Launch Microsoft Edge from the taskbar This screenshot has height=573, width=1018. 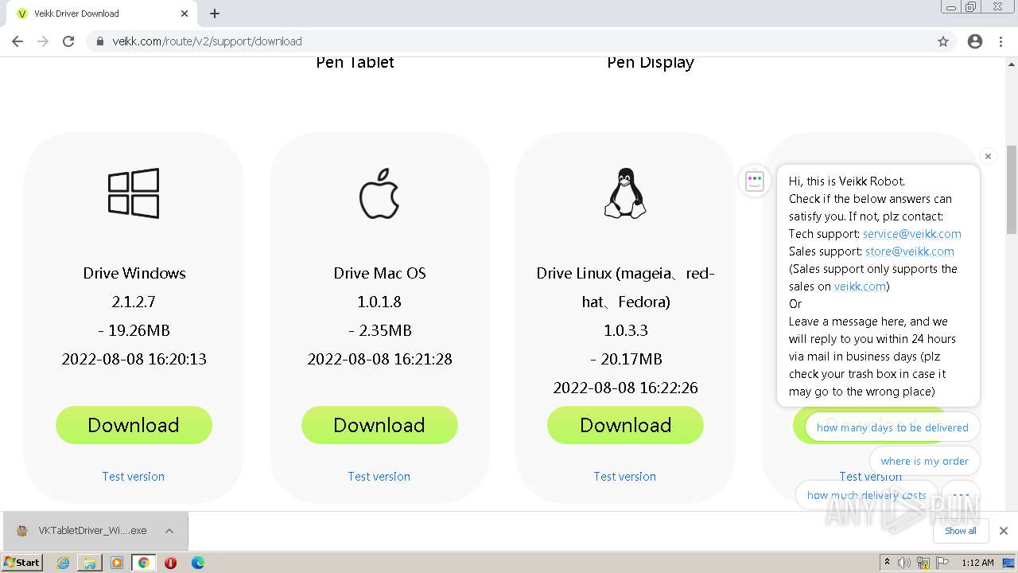click(x=197, y=563)
